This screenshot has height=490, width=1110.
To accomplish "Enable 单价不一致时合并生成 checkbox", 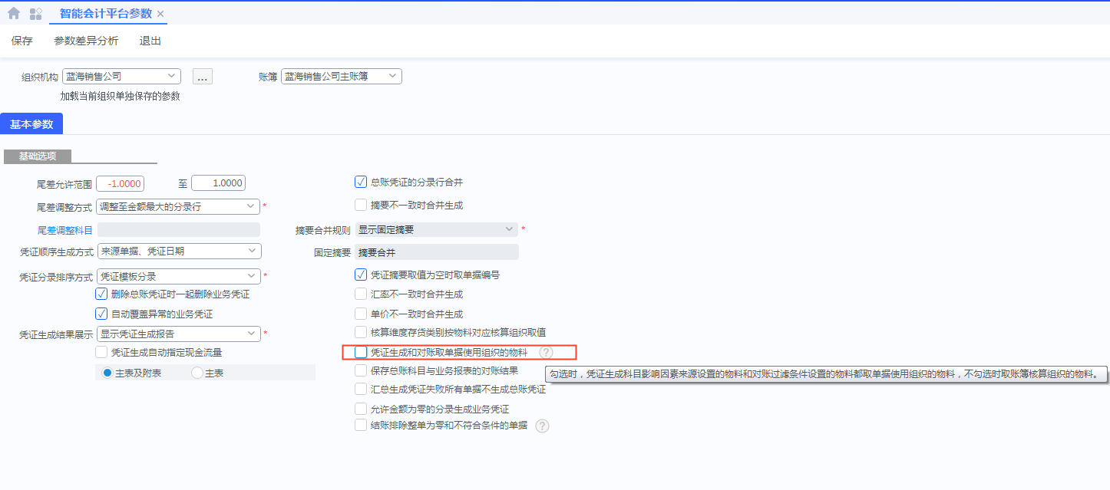I will (x=361, y=314).
